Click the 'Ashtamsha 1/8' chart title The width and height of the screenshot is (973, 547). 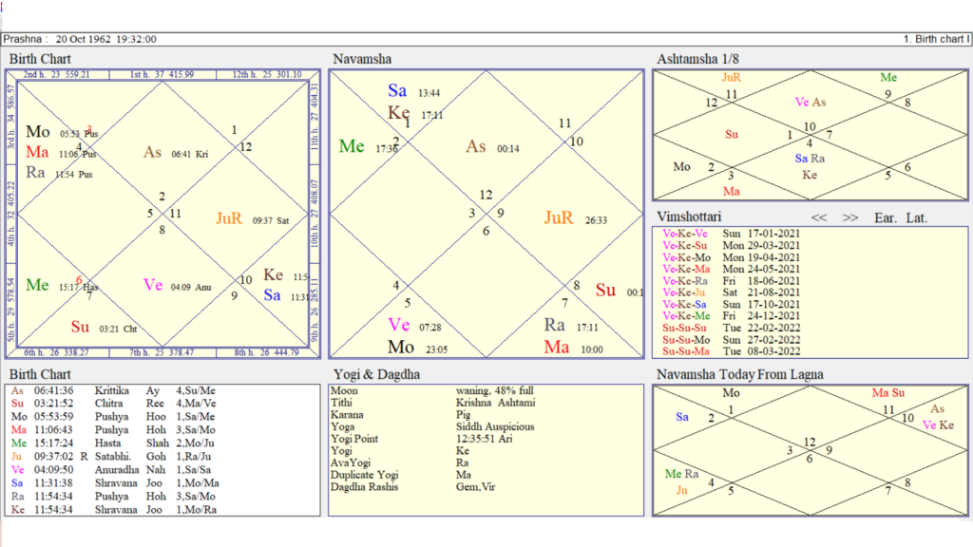(698, 59)
